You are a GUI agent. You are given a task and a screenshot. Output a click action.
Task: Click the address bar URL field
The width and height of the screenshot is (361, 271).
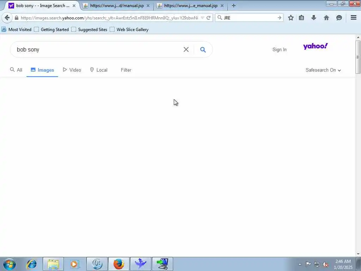pyautogui.click(x=109, y=18)
